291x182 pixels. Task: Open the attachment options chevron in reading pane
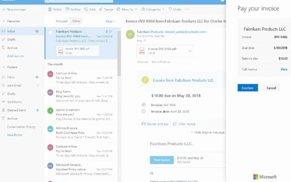click(x=190, y=51)
